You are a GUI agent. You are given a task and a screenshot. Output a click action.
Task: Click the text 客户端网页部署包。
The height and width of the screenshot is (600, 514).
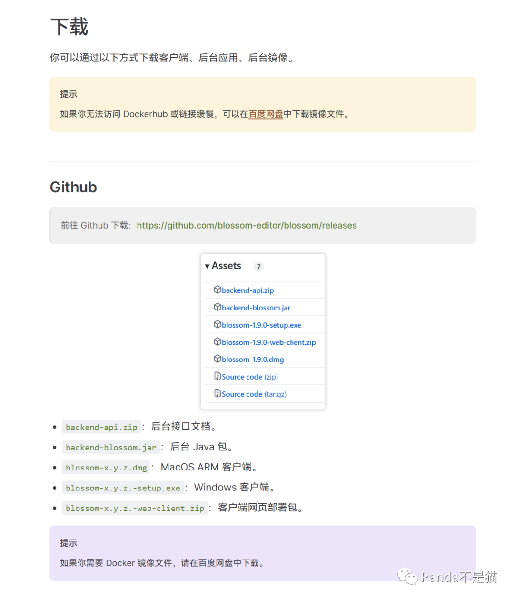click(x=262, y=508)
